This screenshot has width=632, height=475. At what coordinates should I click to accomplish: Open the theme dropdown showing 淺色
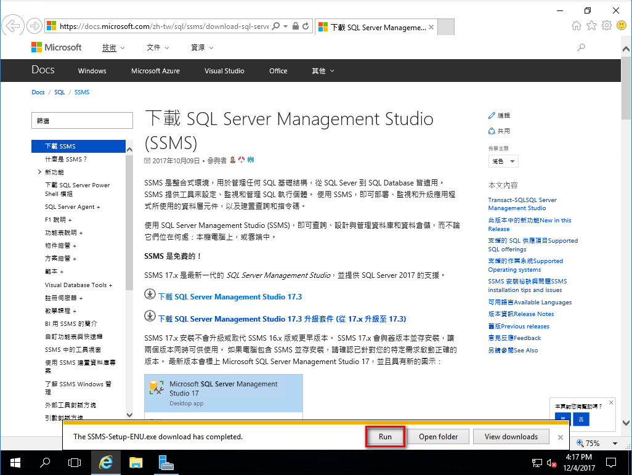503,161
